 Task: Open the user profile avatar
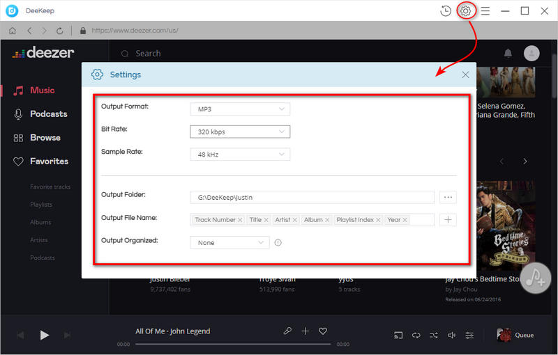pyautogui.click(x=531, y=53)
